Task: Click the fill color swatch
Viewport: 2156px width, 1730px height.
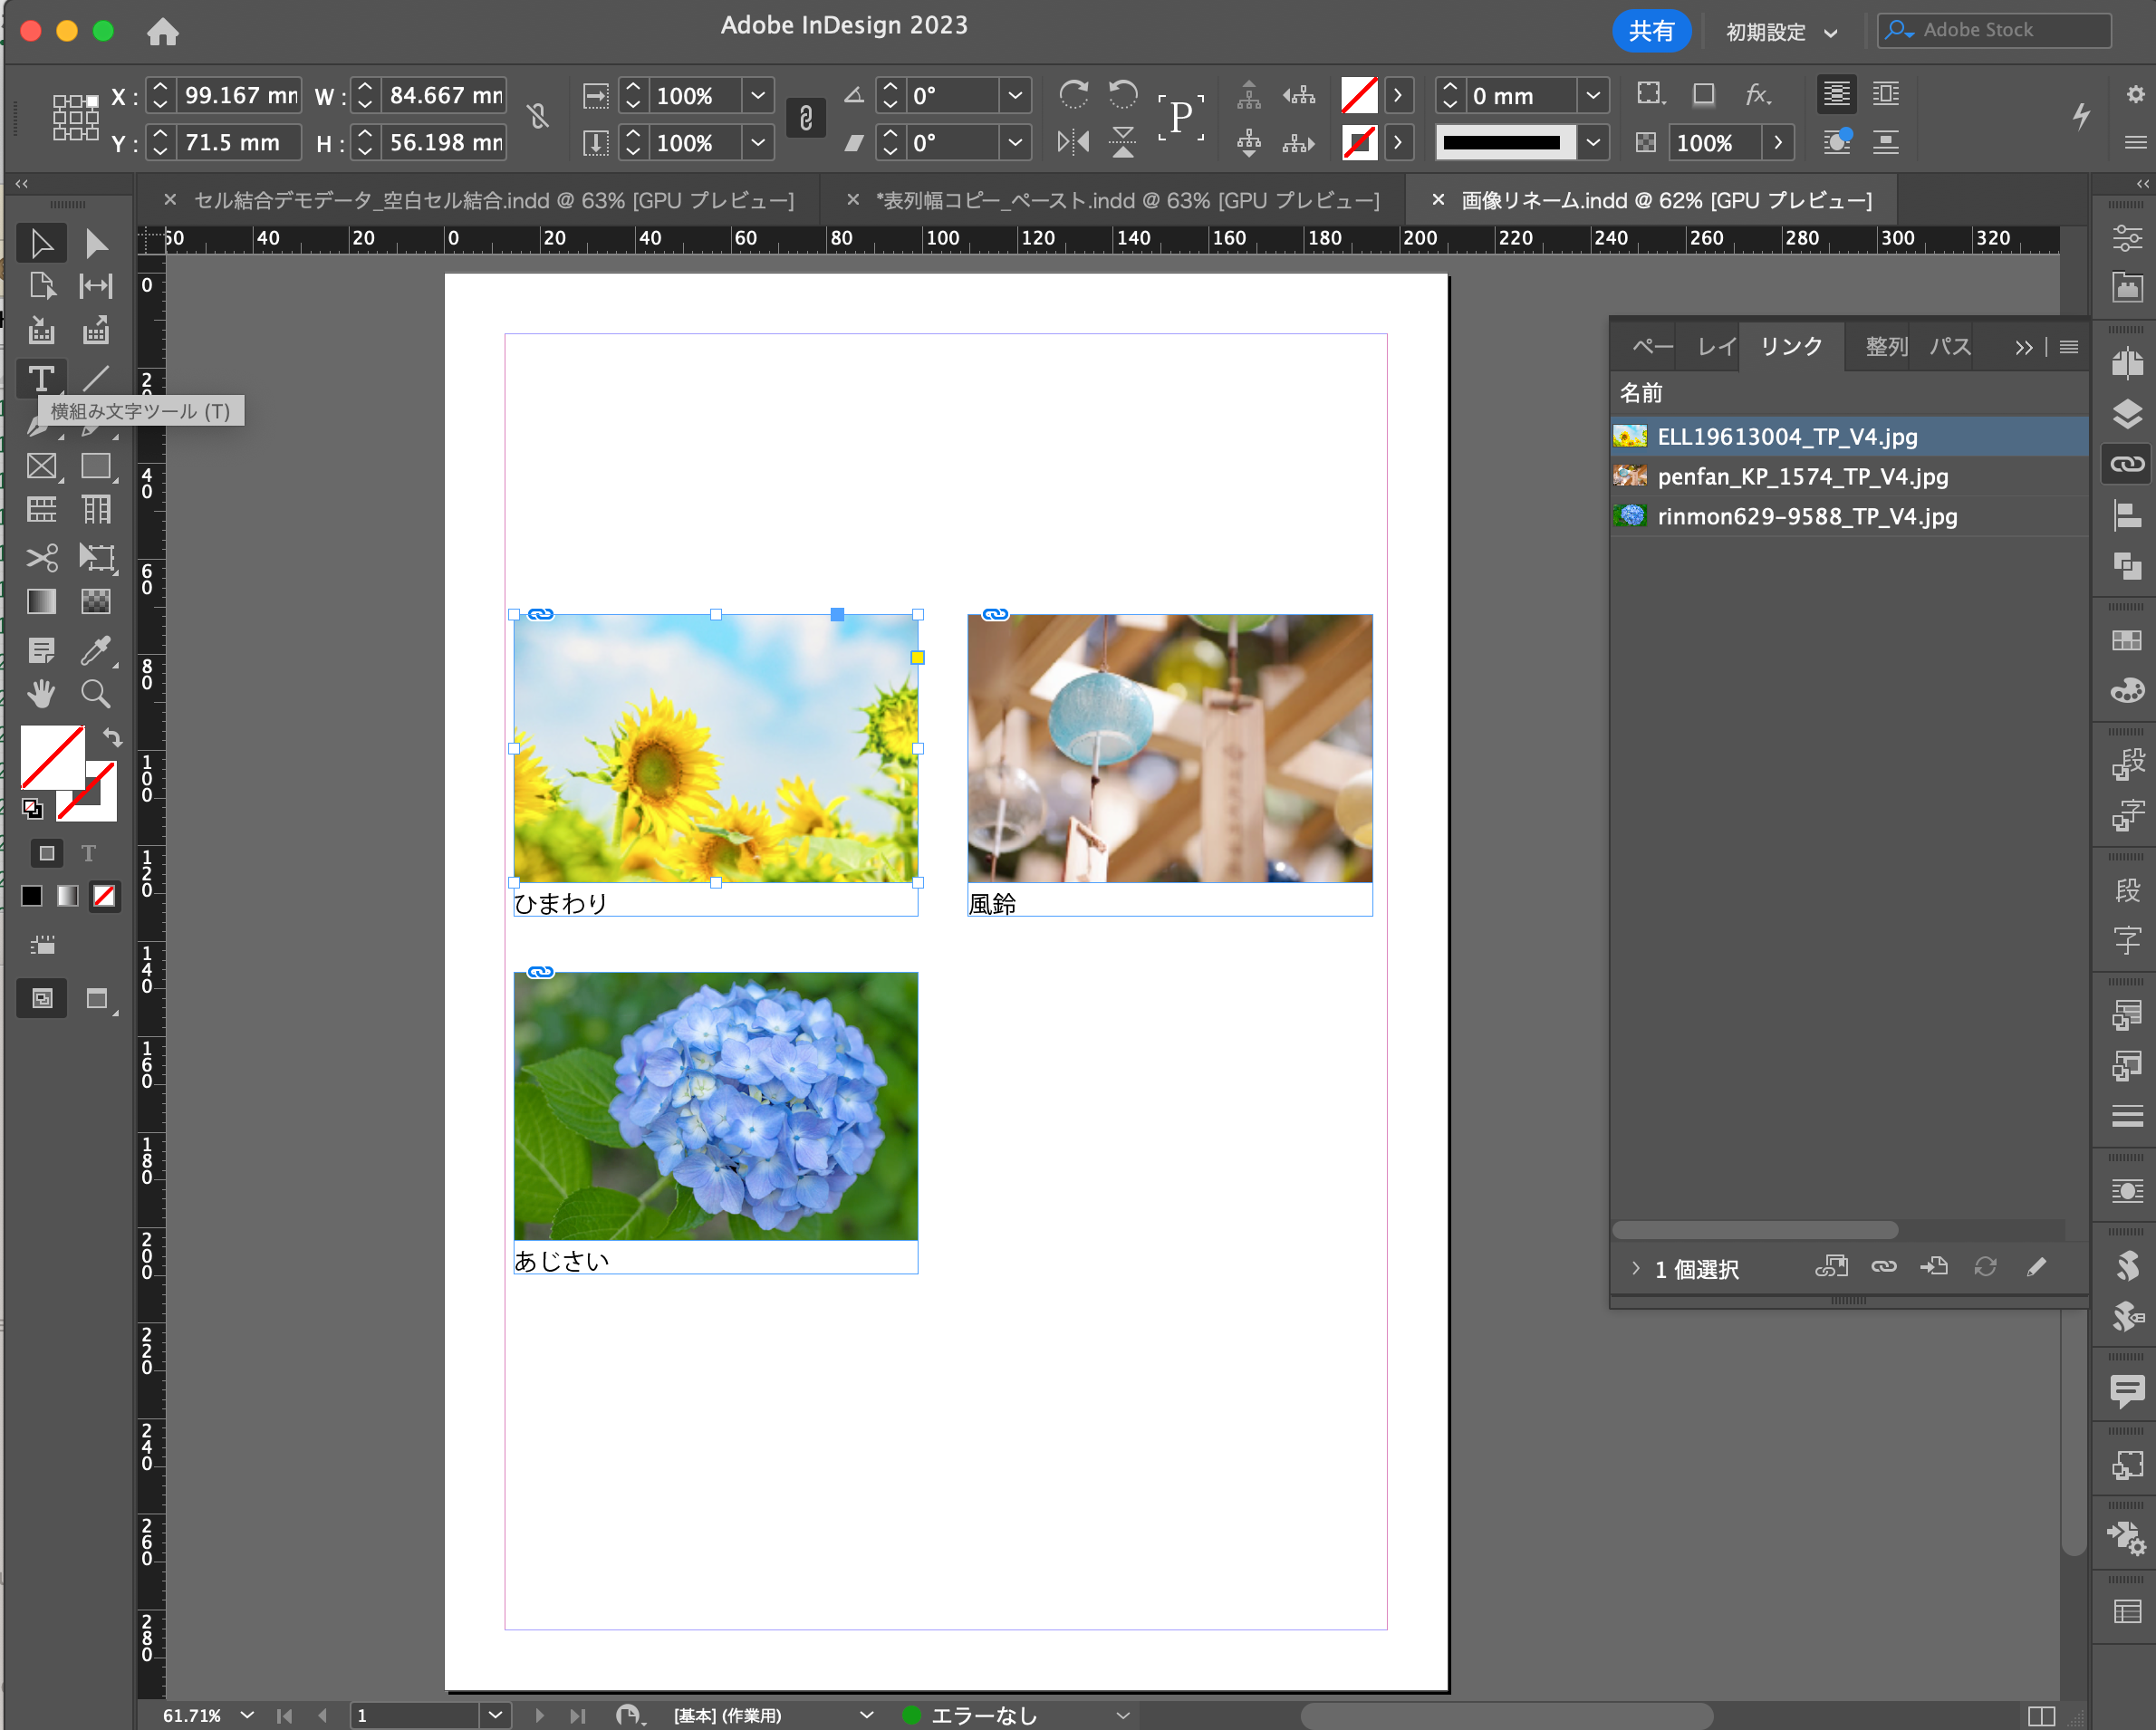Action: pos(52,757)
